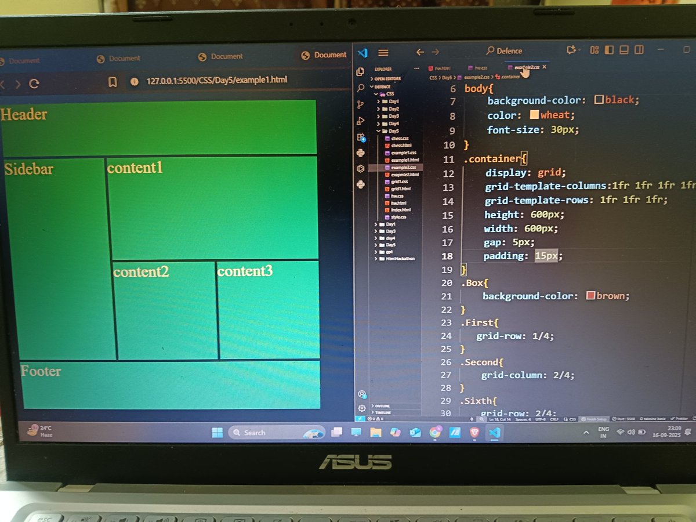Open index.html in the Explorer tree

(x=398, y=209)
